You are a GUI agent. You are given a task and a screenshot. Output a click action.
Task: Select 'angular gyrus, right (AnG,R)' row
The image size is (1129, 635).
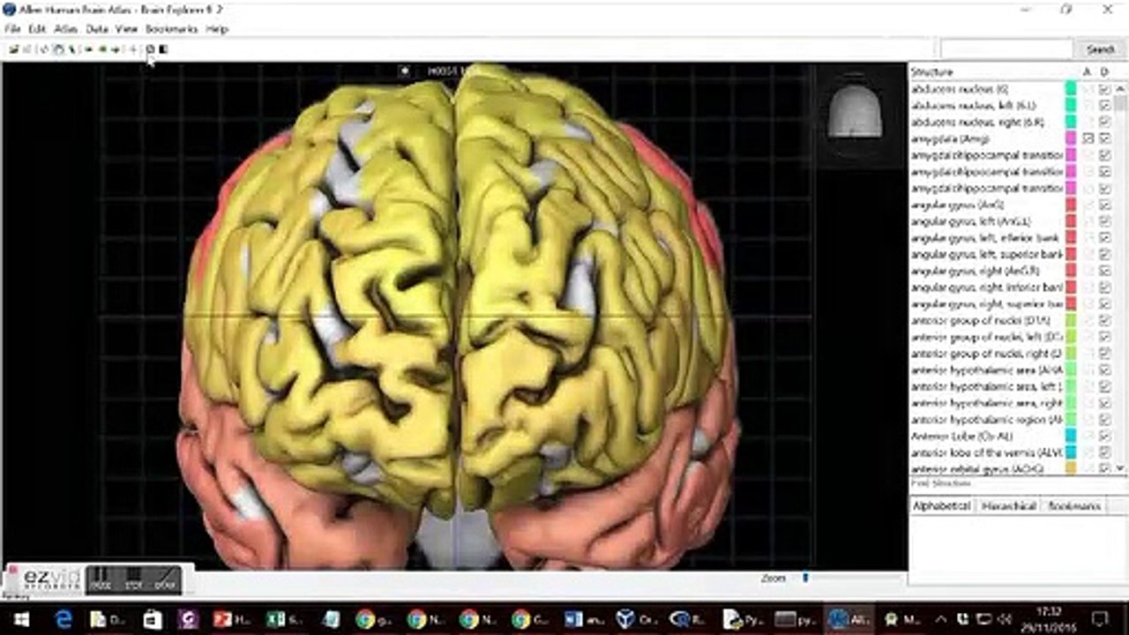click(x=1013, y=271)
